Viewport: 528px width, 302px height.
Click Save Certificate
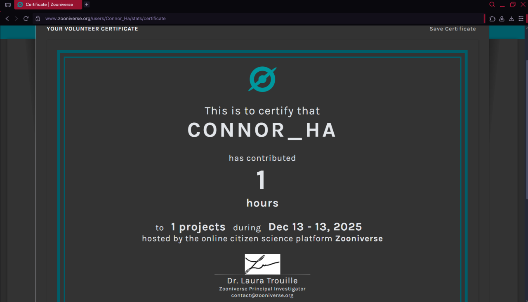pos(453,29)
